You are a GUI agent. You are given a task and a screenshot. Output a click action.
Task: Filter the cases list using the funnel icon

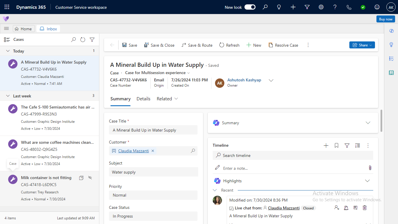click(92, 40)
